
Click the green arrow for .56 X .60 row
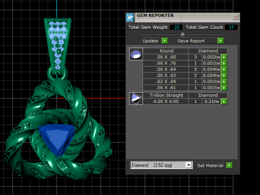224,57
